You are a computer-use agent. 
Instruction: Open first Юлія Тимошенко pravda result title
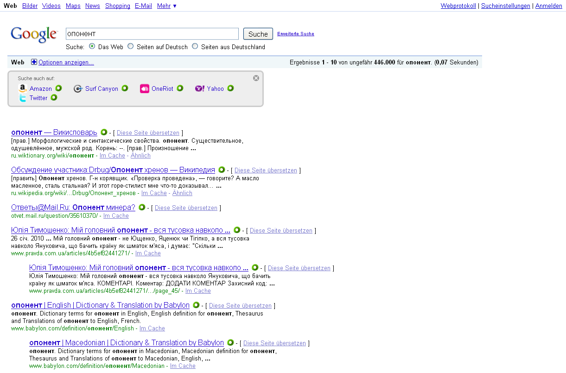(x=121, y=230)
